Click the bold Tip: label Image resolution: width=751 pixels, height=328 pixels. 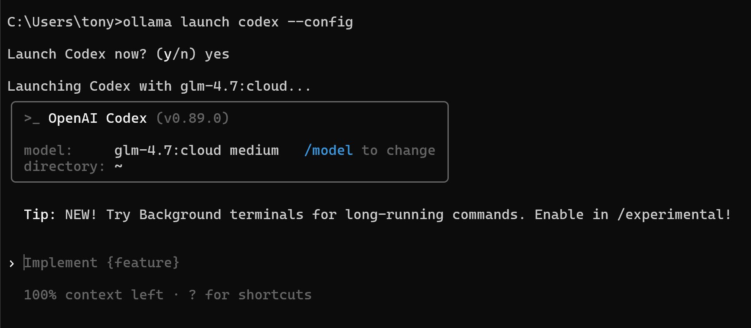[x=40, y=215]
